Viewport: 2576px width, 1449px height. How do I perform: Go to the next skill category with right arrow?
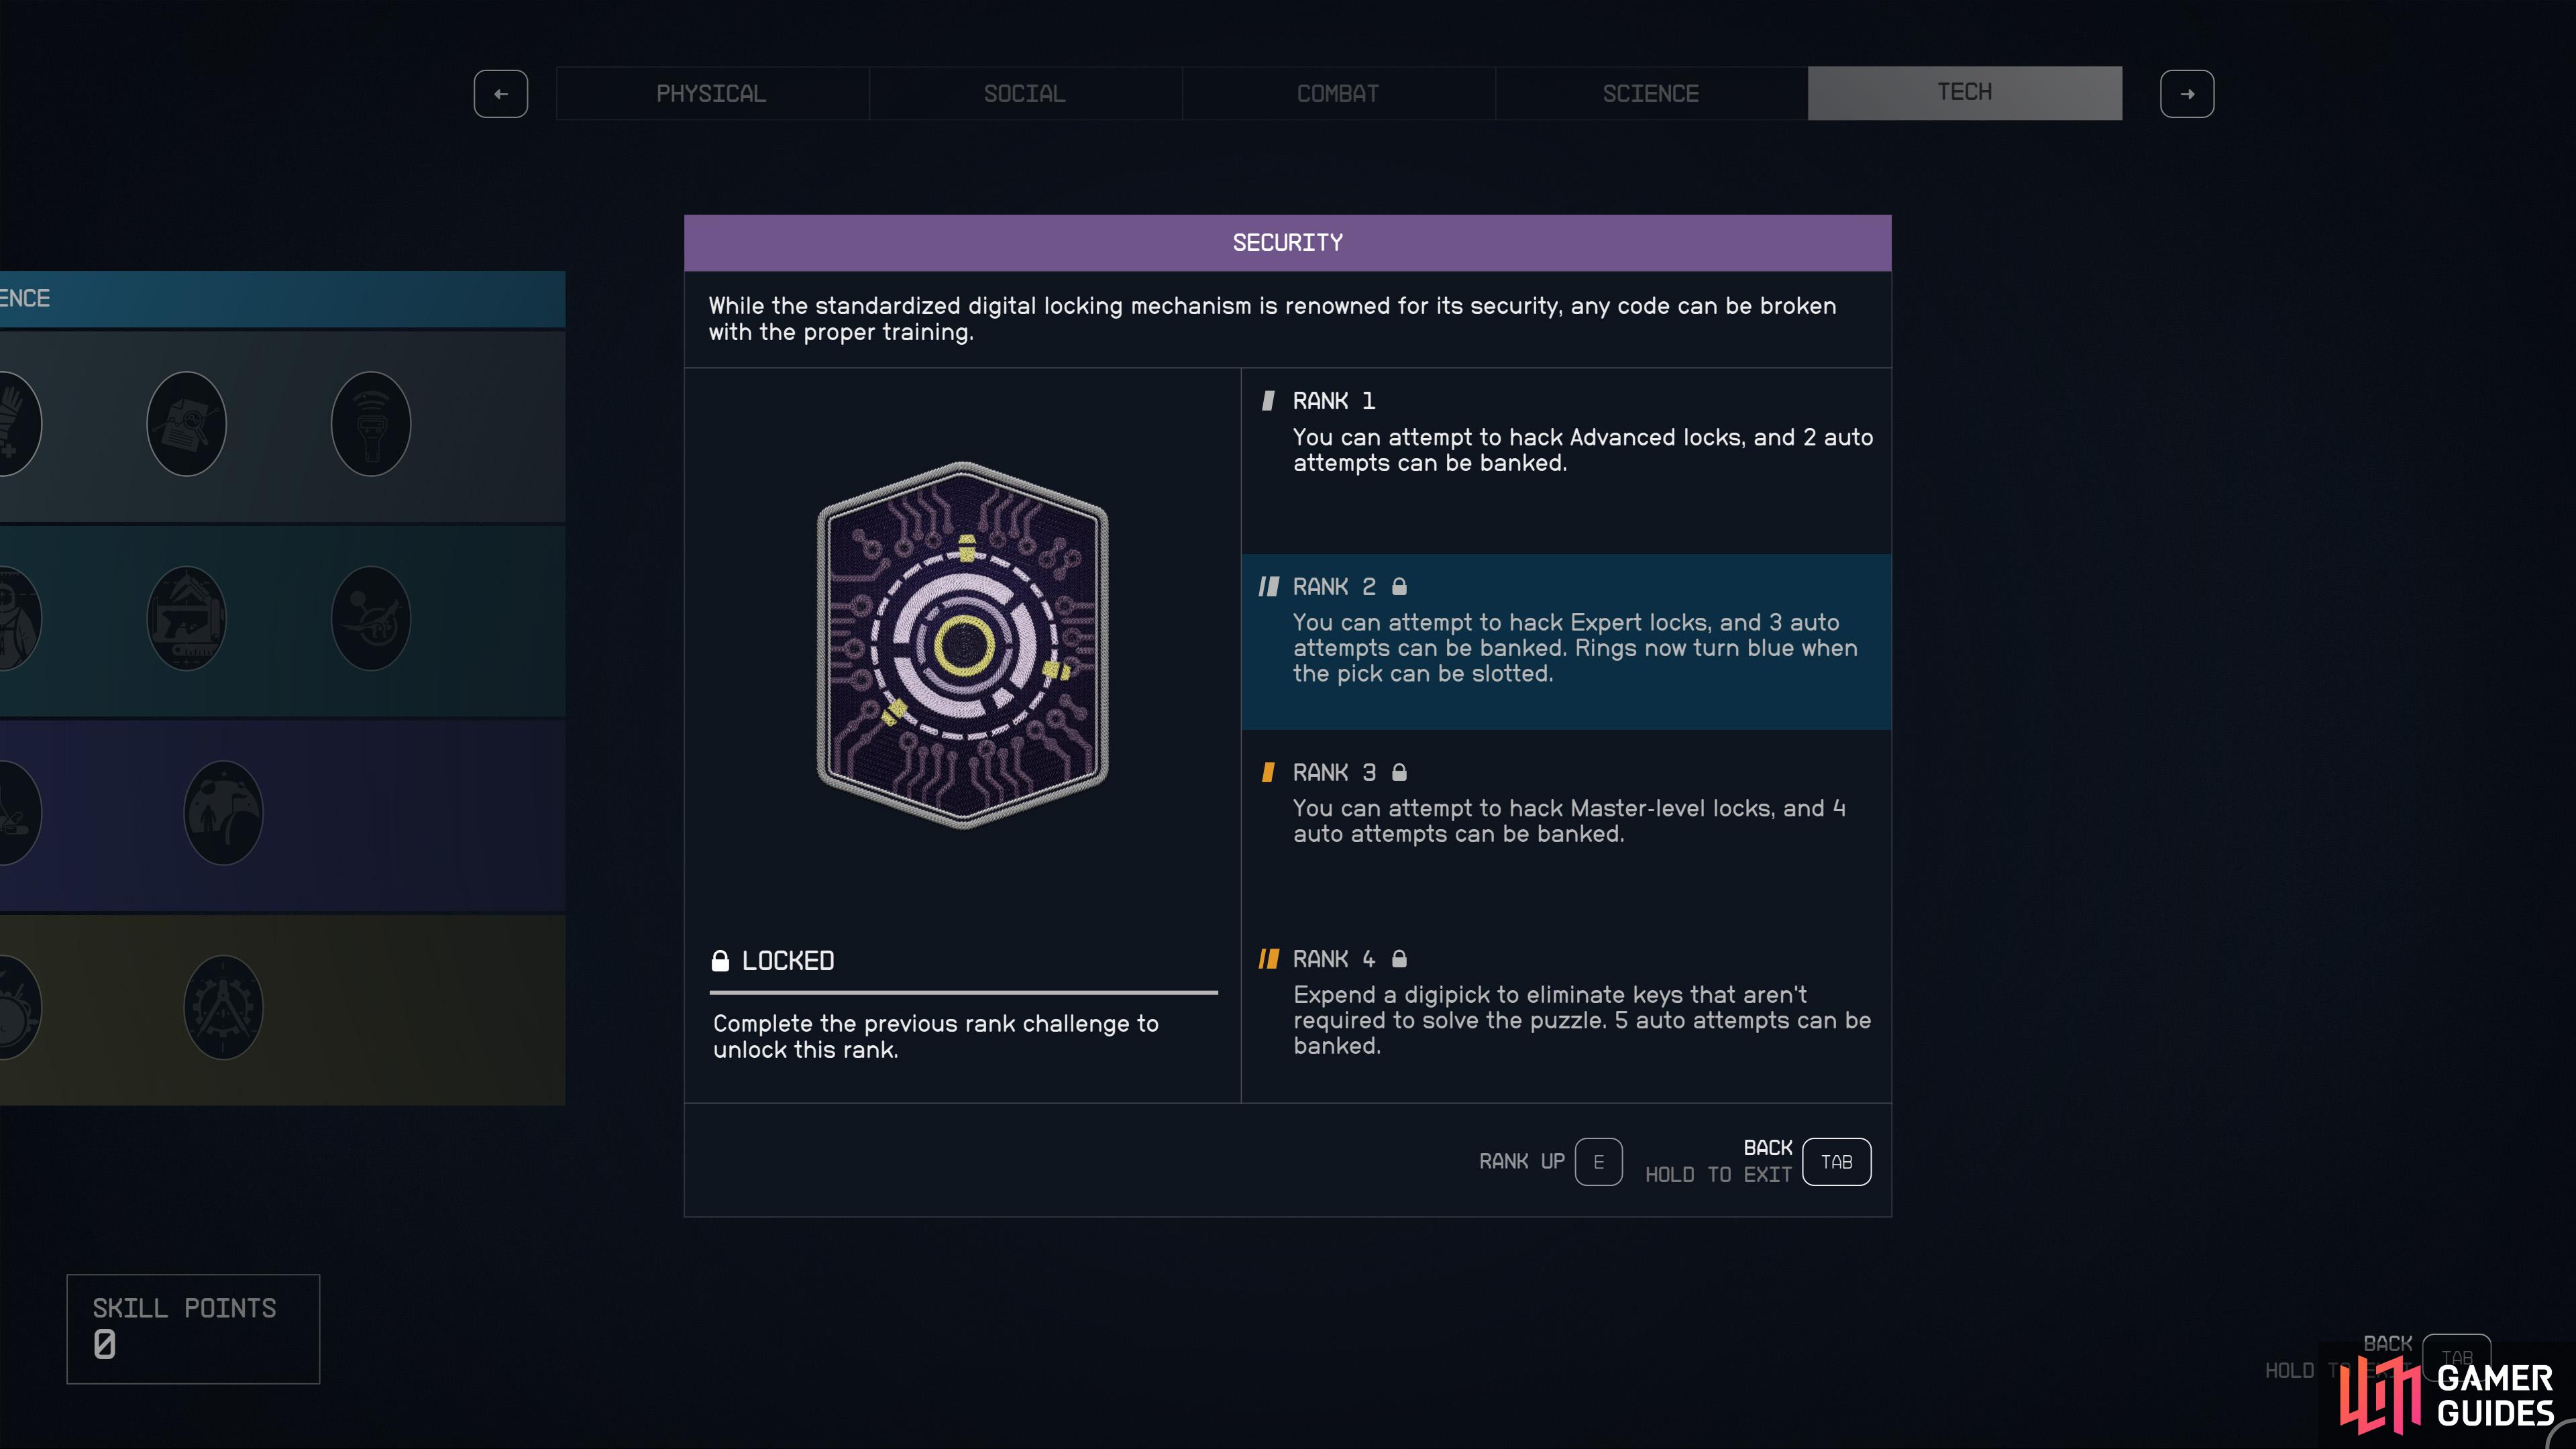click(x=2186, y=94)
